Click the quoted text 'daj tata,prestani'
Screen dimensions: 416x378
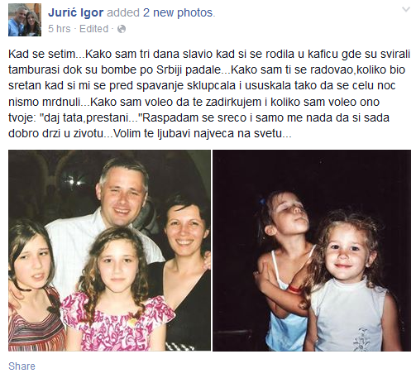point(90,117)
